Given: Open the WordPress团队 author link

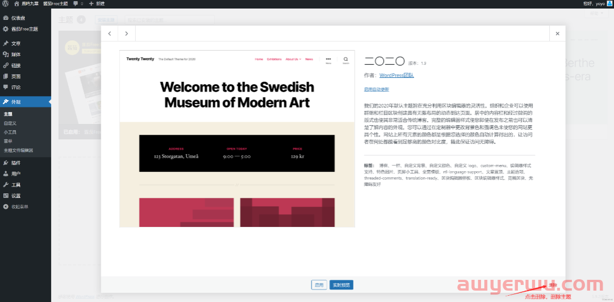Looking at the screenshot, I should (396, 75).
